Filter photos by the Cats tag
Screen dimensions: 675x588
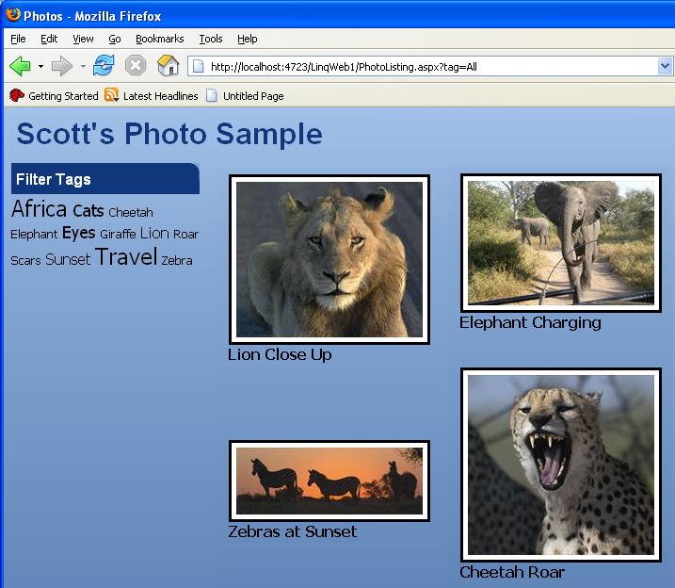(88, 211)
